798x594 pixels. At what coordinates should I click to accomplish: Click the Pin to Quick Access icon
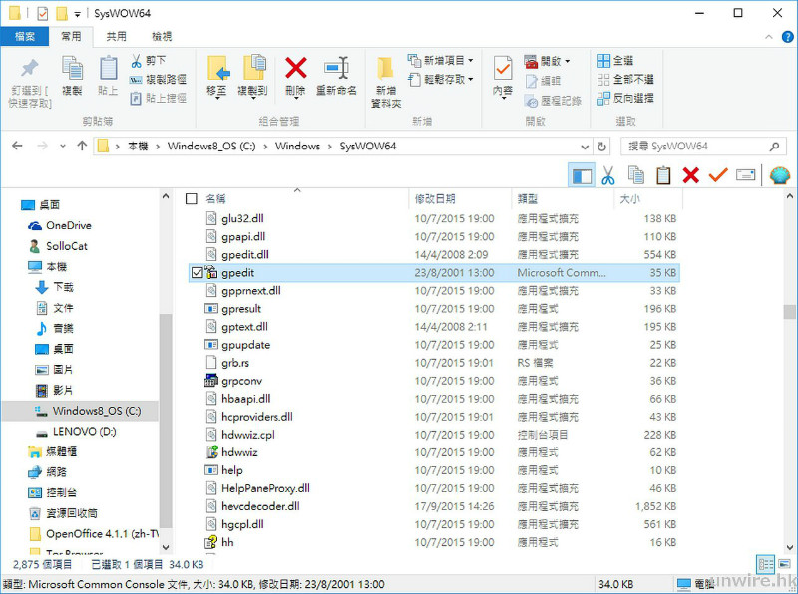30,69
